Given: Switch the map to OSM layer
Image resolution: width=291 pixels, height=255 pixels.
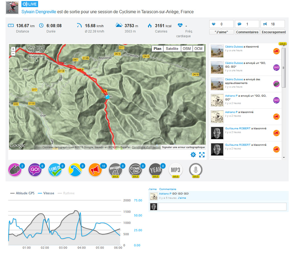Looking at the screenshot, I should 187,49.
